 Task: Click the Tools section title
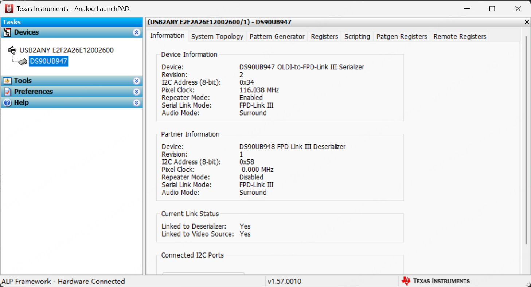tap(23, 81)
